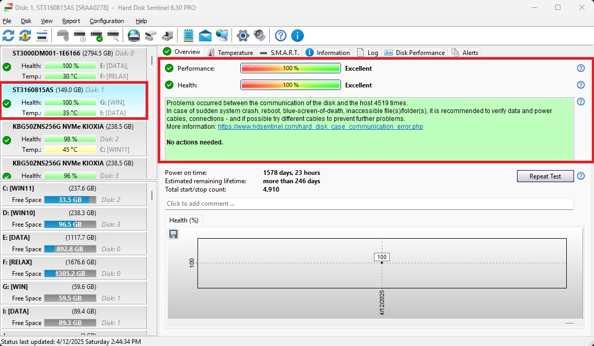Switch to the S.M.A.R.T. tab

(280, 52)
